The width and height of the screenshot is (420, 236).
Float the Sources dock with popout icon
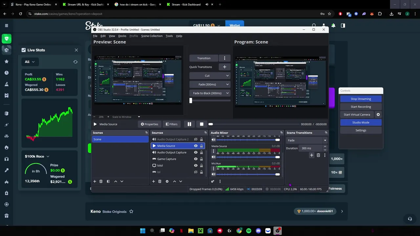[x=206, y=133]
